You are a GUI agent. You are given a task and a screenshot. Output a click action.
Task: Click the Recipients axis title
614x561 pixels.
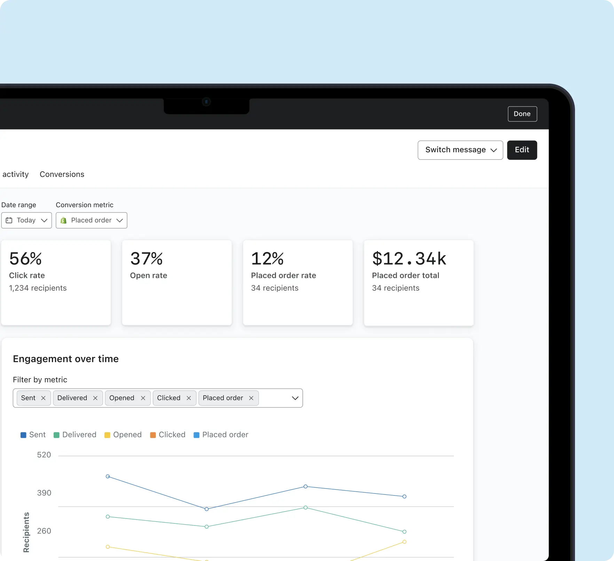pyautogui.click(x=26, y=532)
